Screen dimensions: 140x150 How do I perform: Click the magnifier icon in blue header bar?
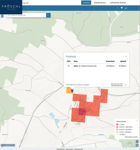point(118,8)
